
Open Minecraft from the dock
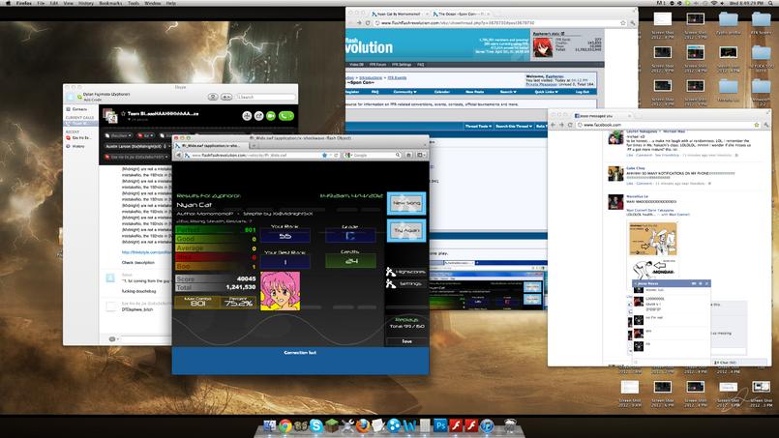tap(331, 425)
